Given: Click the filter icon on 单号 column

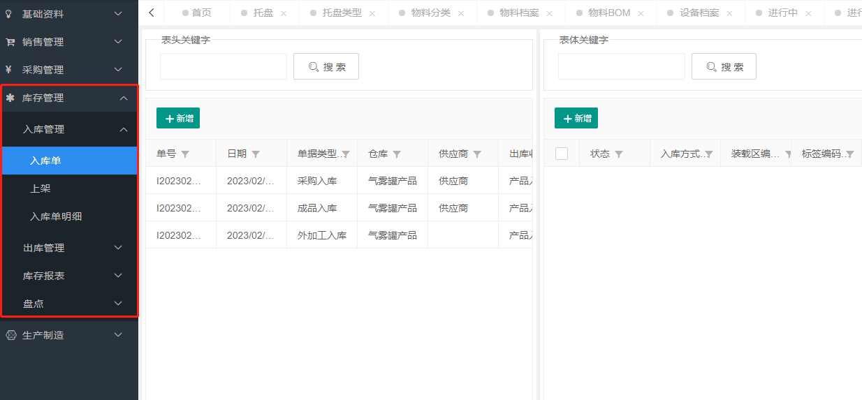Looking at the screenshot, I should pos(185,154).
